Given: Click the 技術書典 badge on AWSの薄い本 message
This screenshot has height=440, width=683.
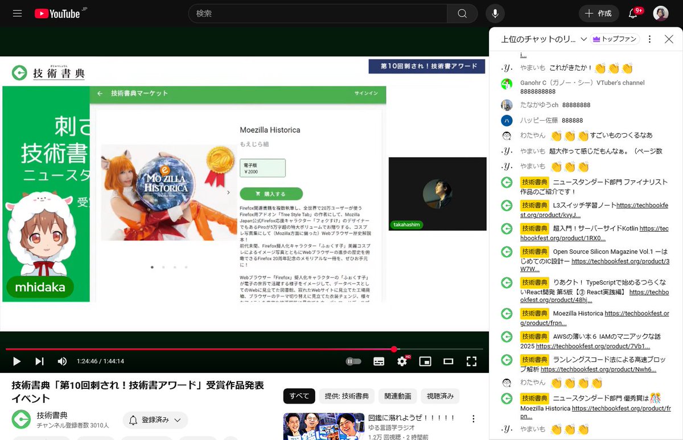Looking at the screenshot, I should (534, 336).
